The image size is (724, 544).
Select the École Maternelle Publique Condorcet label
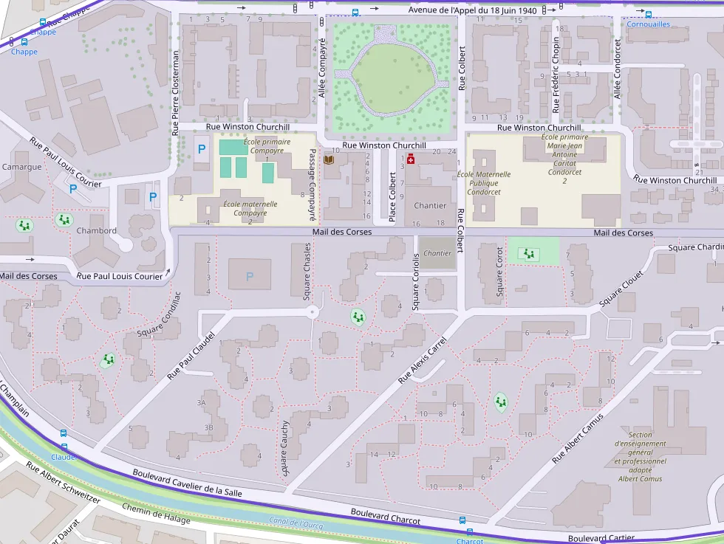484,183
